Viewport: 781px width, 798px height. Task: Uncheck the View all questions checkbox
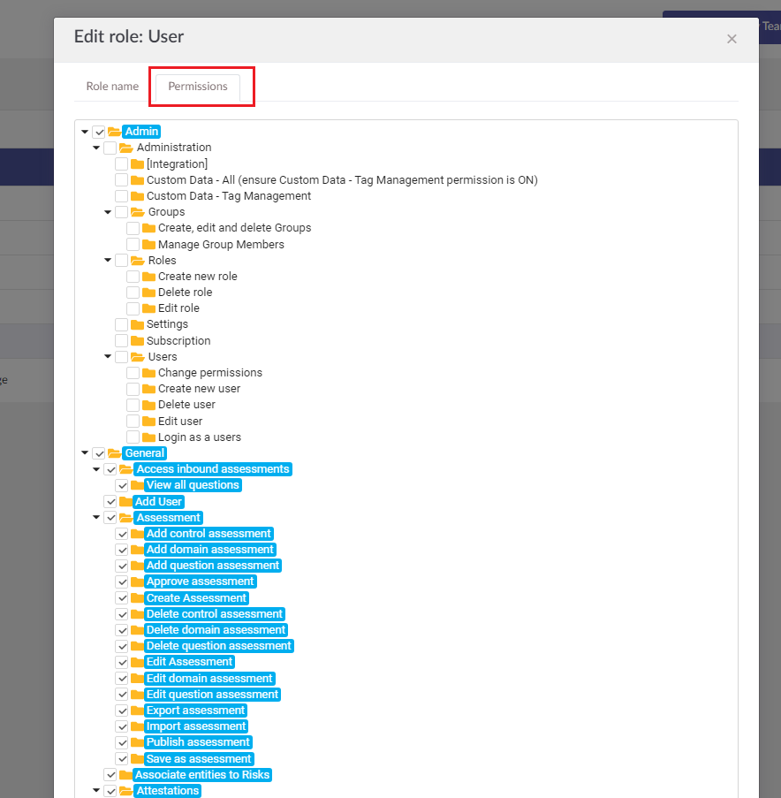pos(122,485)
